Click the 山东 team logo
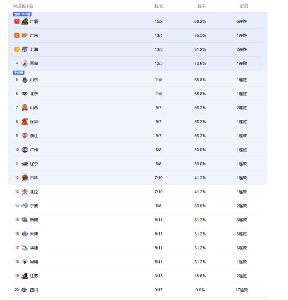 coord(25,80)
